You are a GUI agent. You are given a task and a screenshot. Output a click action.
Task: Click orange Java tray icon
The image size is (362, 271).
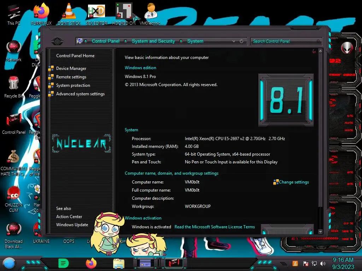[295, 263]
